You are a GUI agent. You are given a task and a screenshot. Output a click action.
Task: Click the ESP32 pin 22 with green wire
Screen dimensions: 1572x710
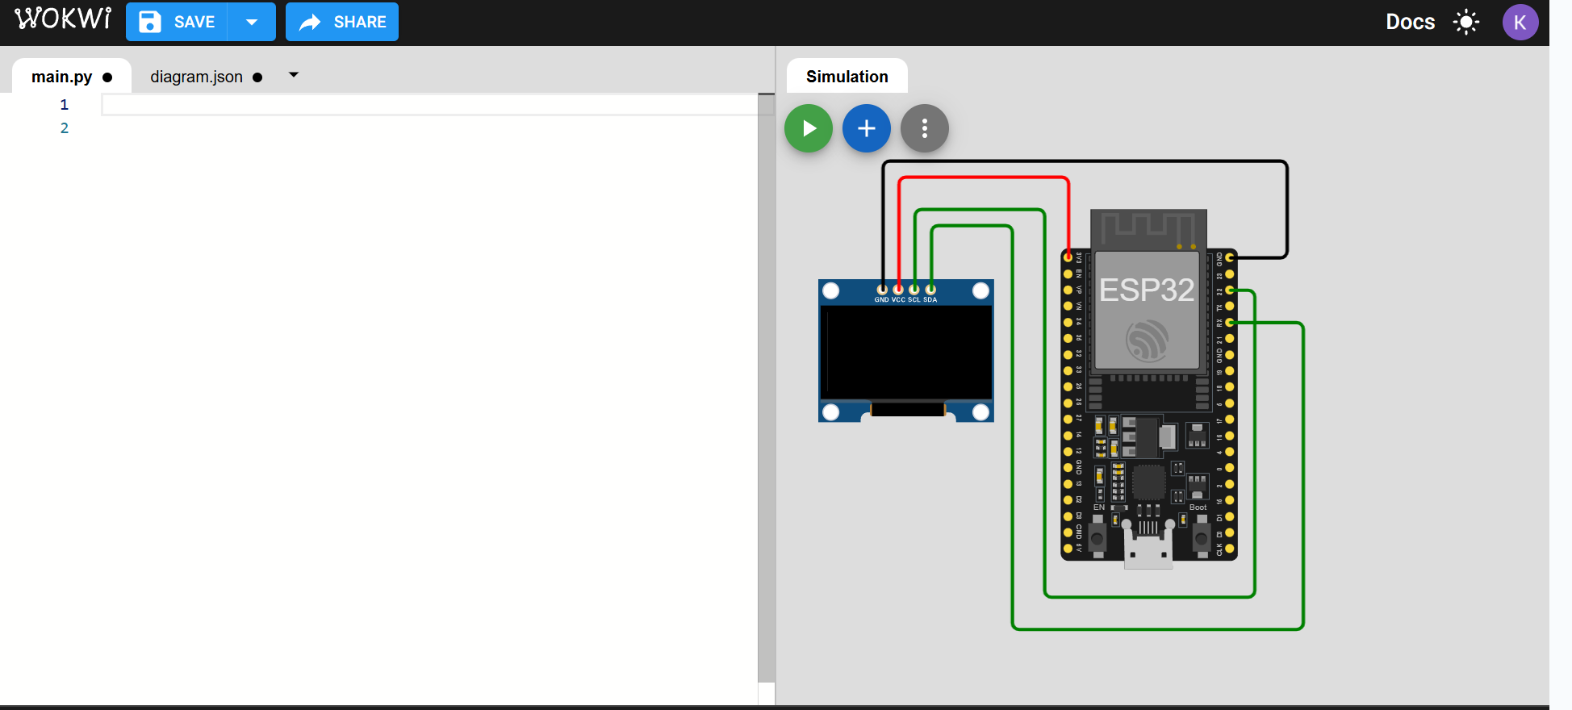click(x=1230, y=290)
